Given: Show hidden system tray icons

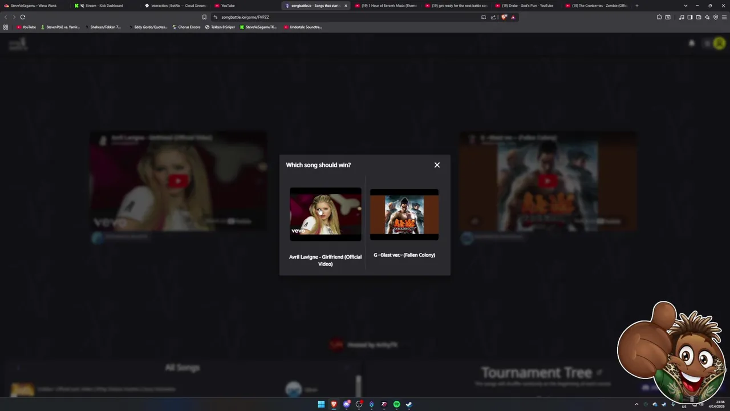Looking at the screenshot, I should [x=636, y=404].
